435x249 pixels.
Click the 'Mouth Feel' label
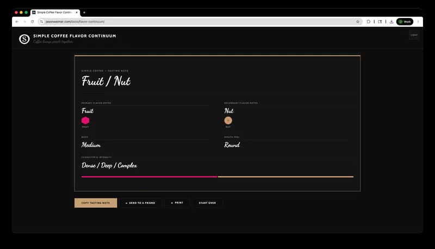[232, 137]
